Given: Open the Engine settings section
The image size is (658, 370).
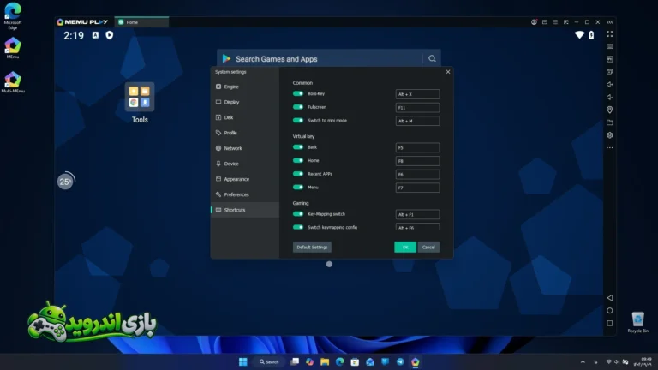Looking at the screenshot, I should [245, 87].
